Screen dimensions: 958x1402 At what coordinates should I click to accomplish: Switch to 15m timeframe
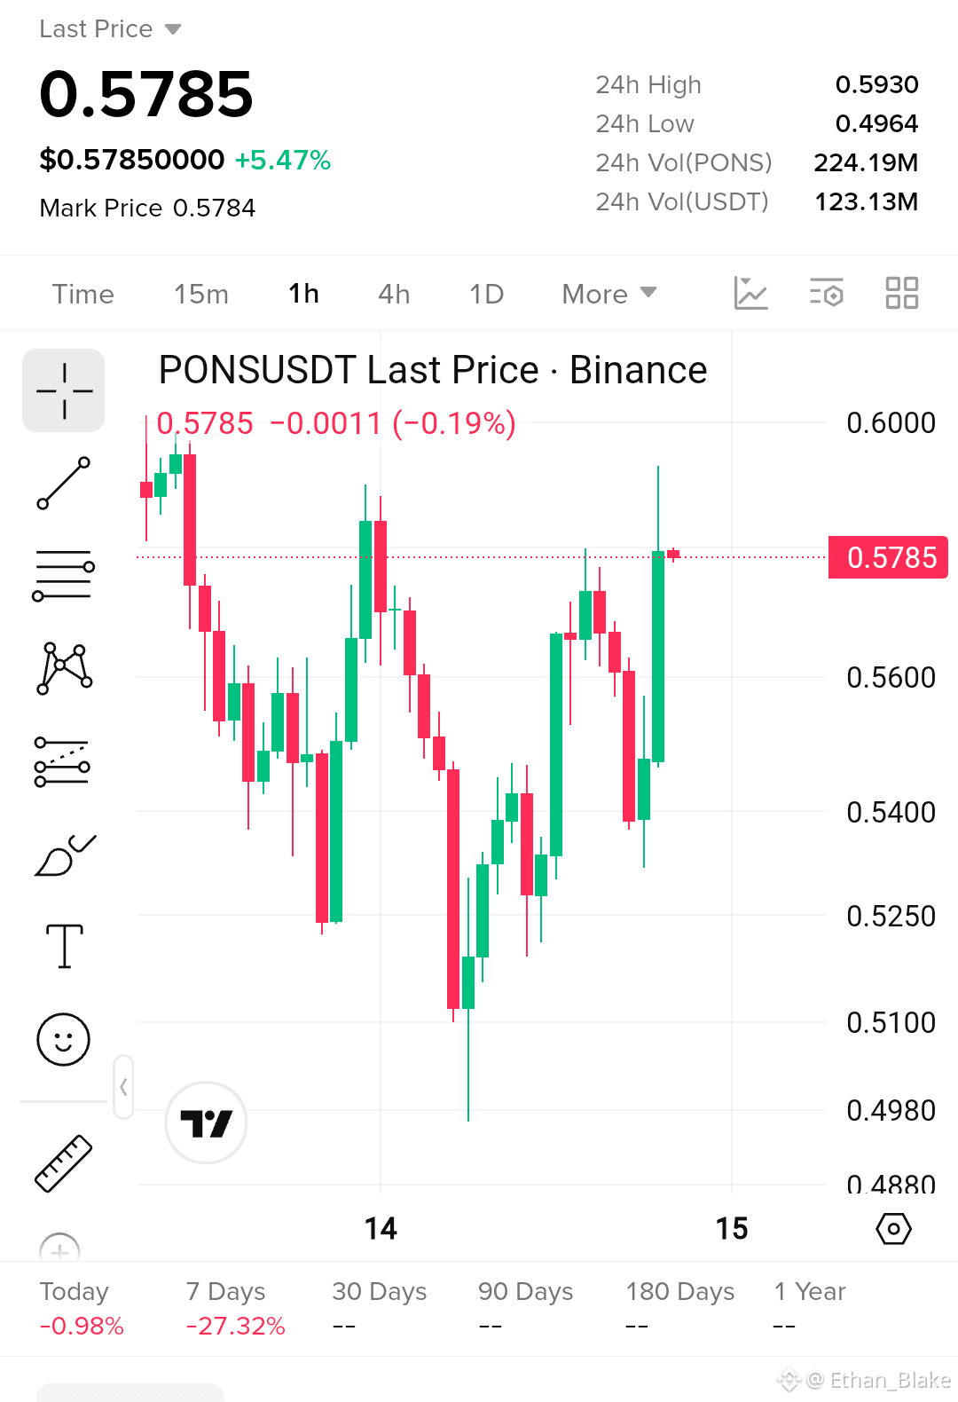201,294
